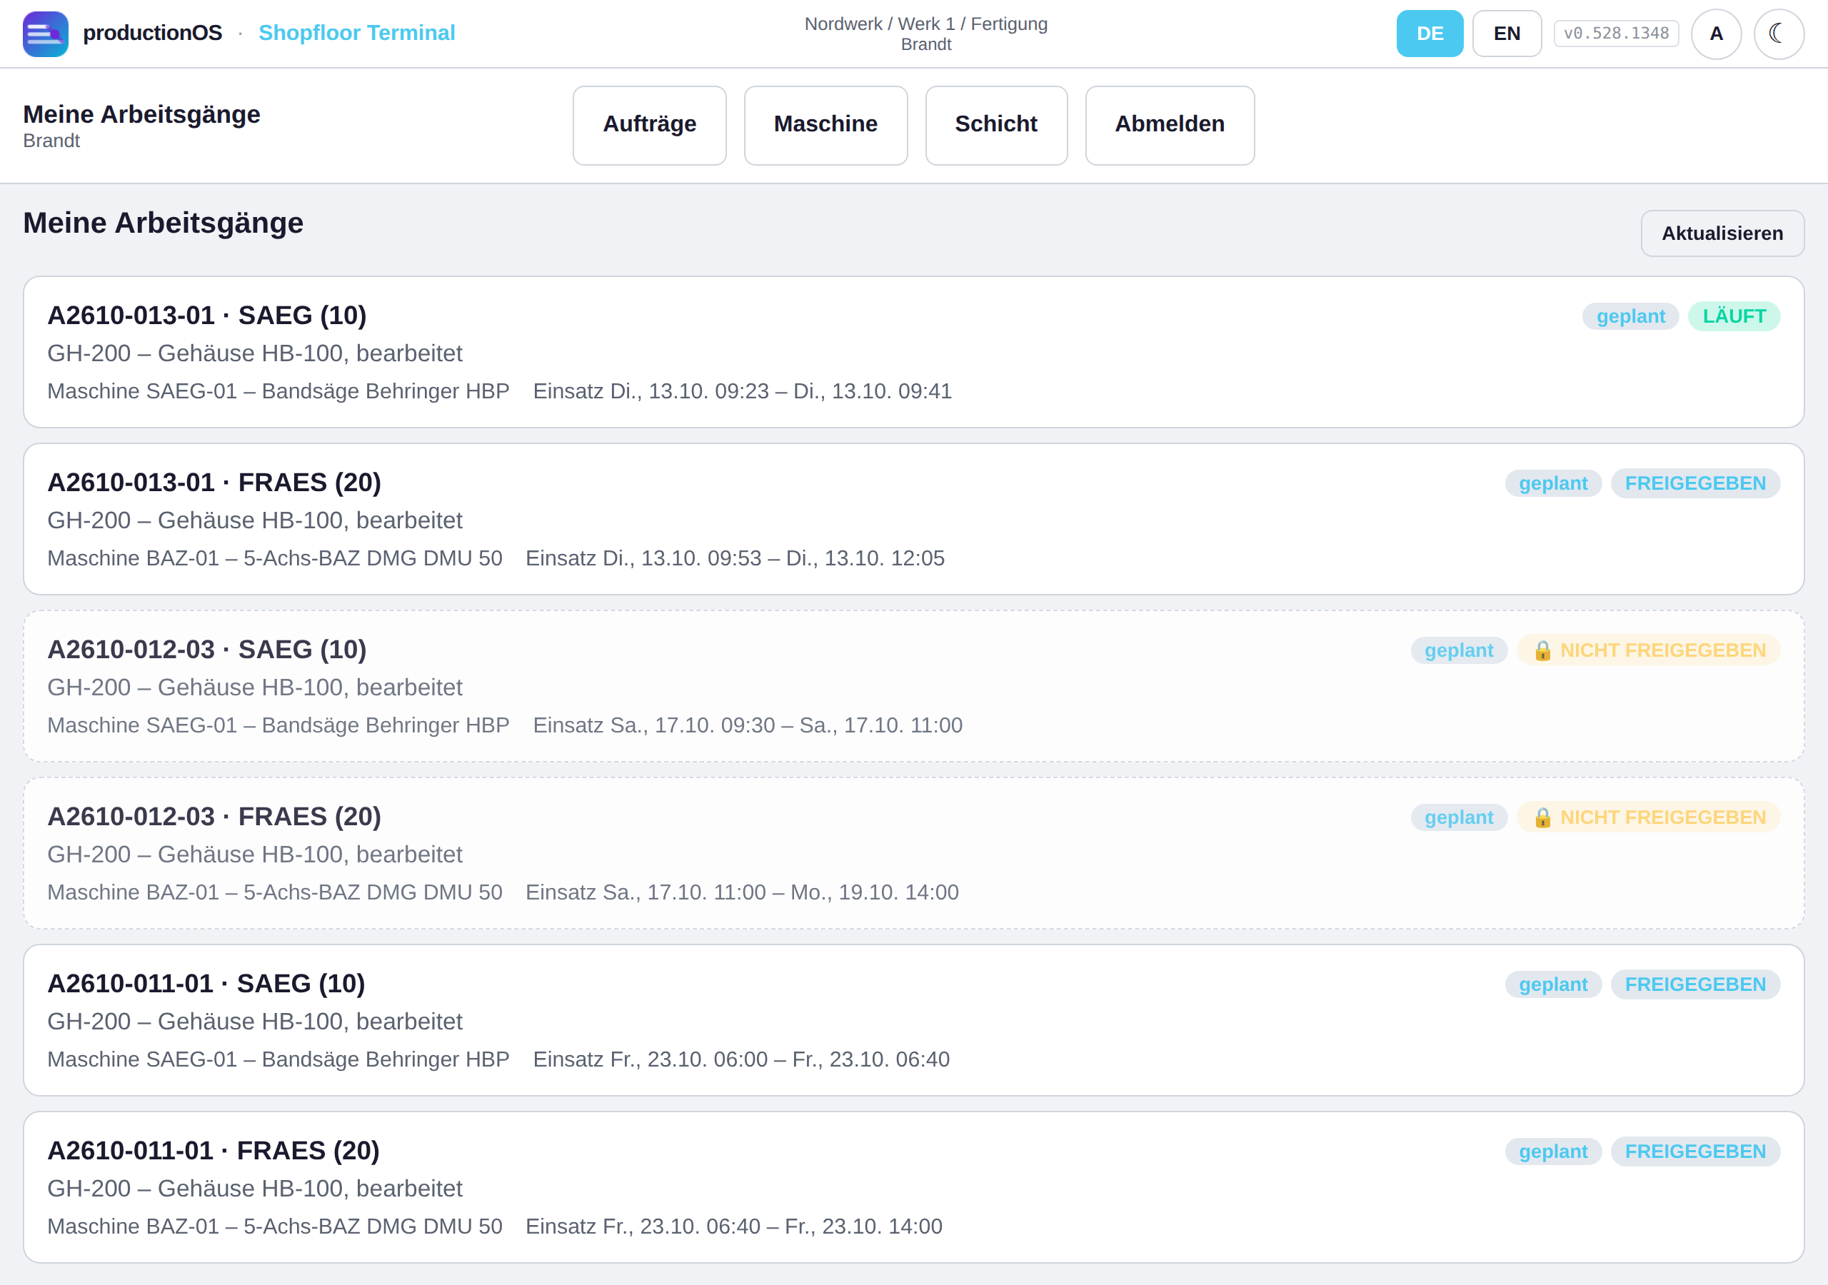Click lock icon on A2610-012-03 FRAES card
This screenshot has height=1285, width=1828.
[1542, 817]
